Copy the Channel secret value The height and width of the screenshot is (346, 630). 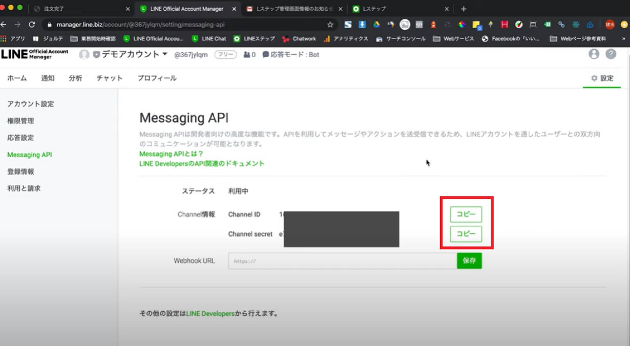pyautogui.click(x=466, y=234)
